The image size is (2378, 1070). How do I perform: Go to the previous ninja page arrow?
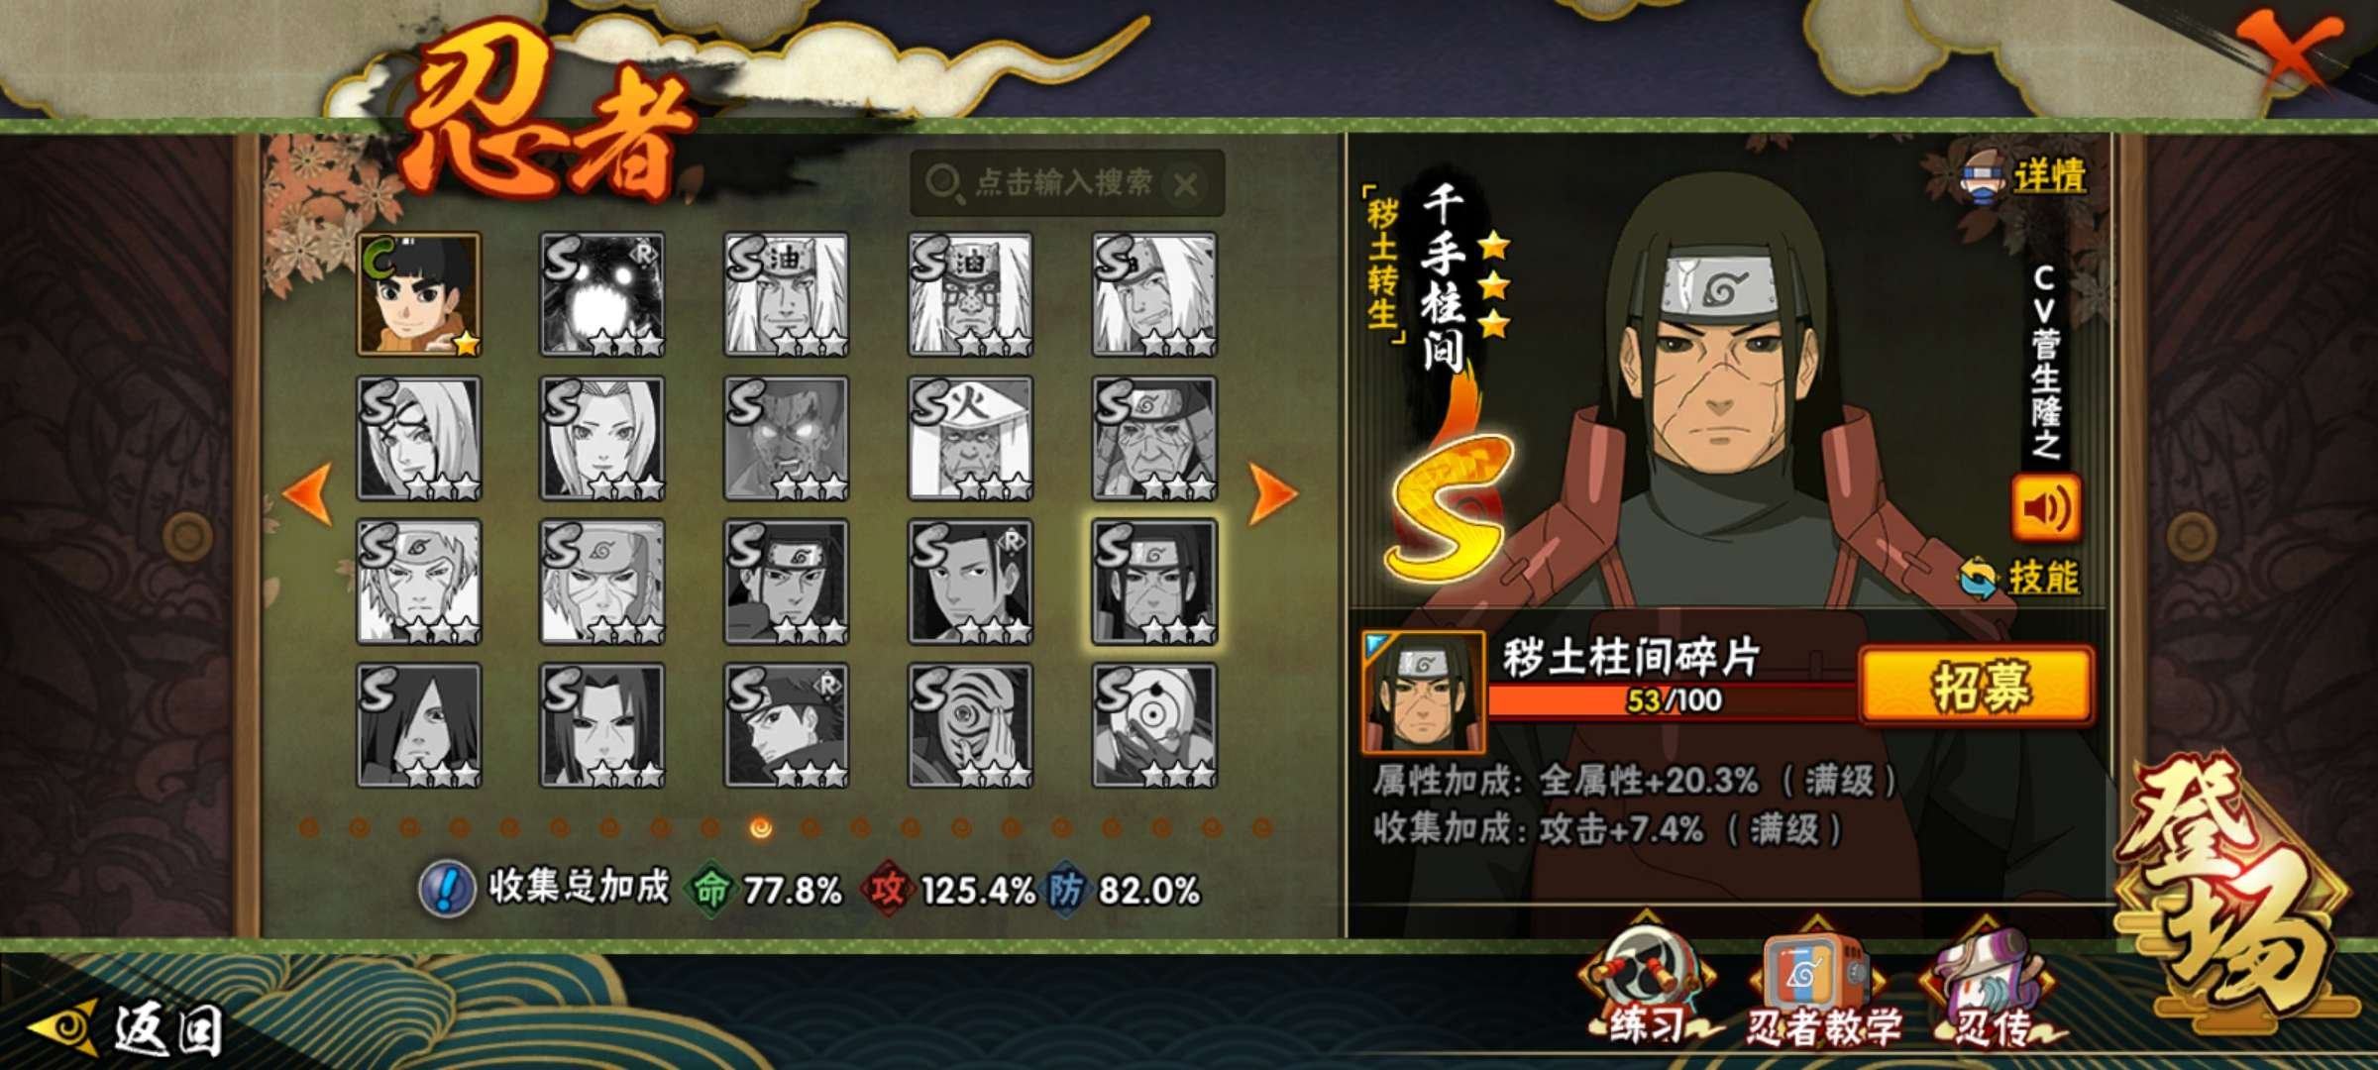pos(308,492)
